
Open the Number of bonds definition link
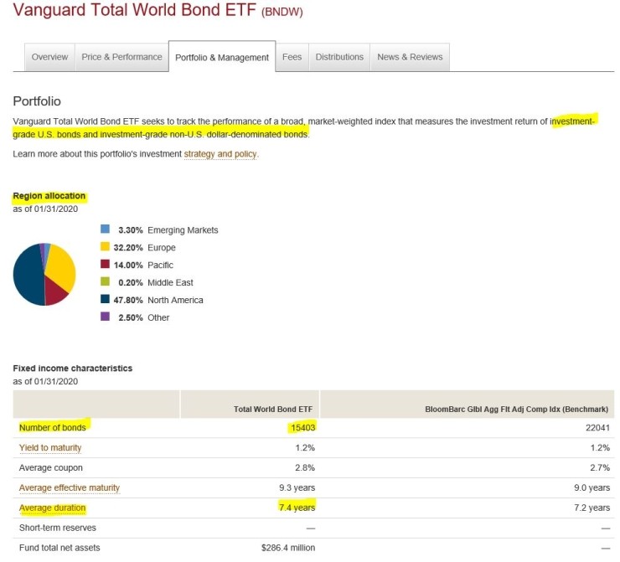pos(52,428)
